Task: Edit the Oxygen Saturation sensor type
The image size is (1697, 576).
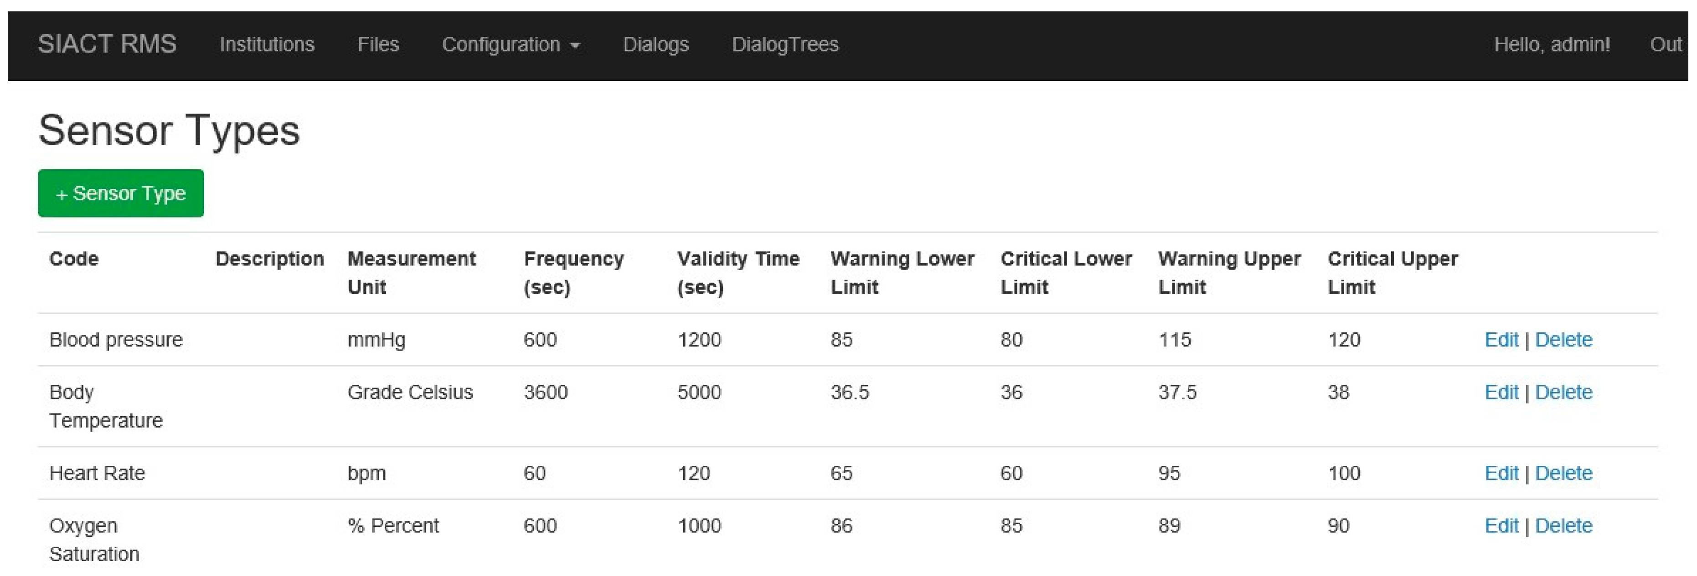Action: [1501, 526]
